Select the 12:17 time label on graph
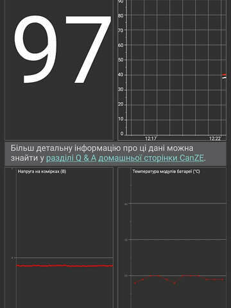231x308 pixels. tap(151, 139)
